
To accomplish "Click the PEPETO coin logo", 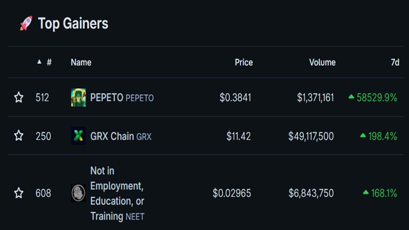I will point(78,97).
